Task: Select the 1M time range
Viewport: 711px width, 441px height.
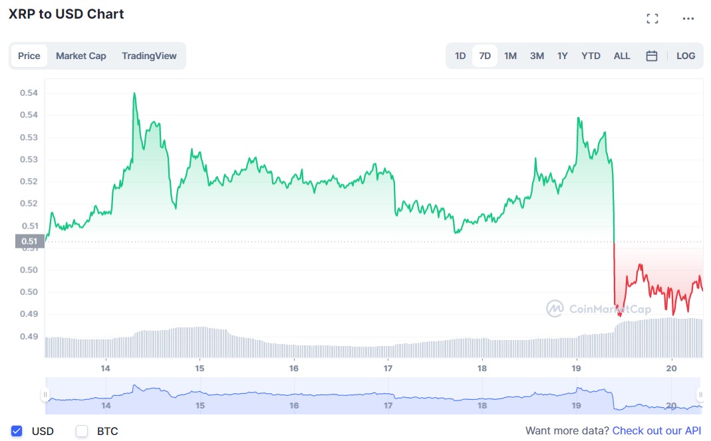Action: [510, 56]
